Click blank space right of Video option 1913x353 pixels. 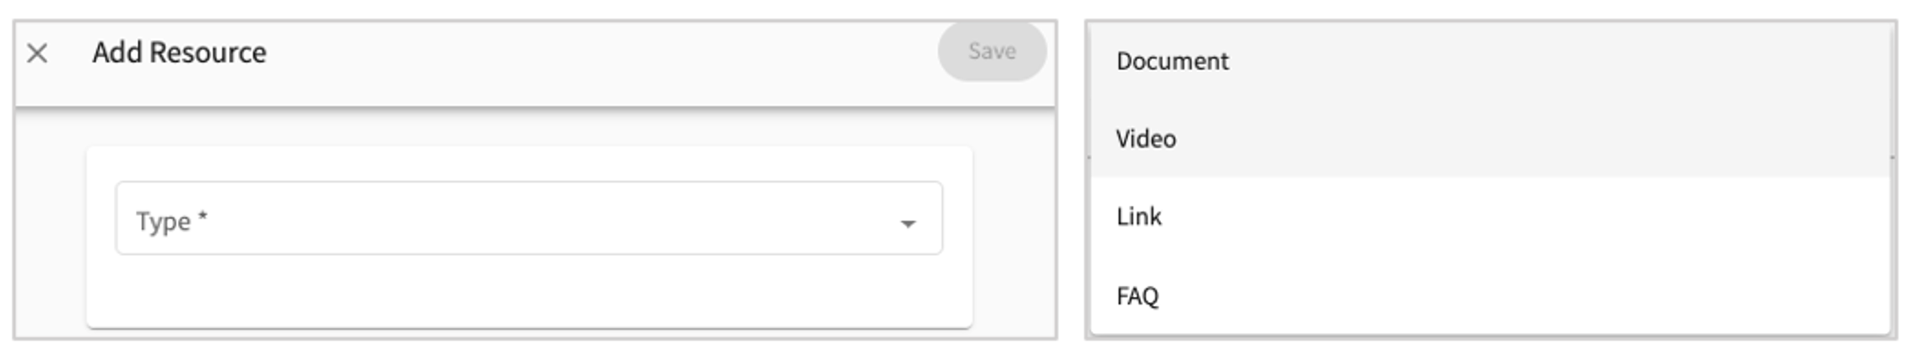click(x=1551, y=139)
